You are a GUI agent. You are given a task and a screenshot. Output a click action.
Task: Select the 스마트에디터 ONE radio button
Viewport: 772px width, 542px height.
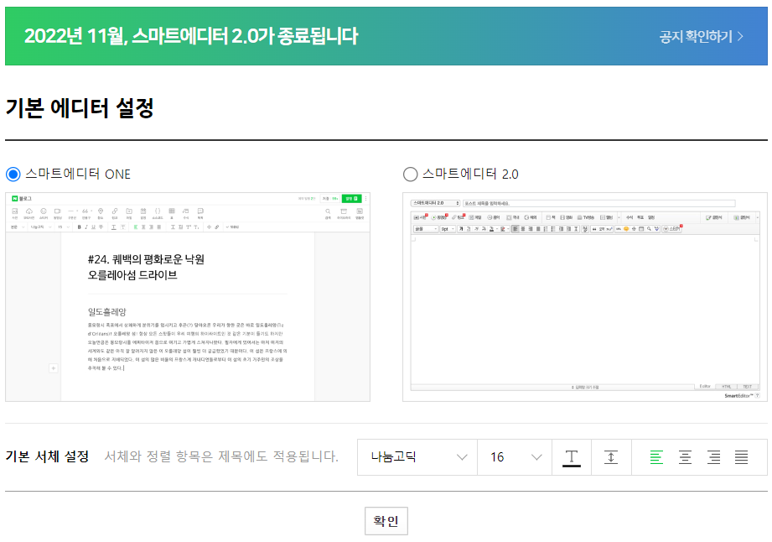(13, 174)
